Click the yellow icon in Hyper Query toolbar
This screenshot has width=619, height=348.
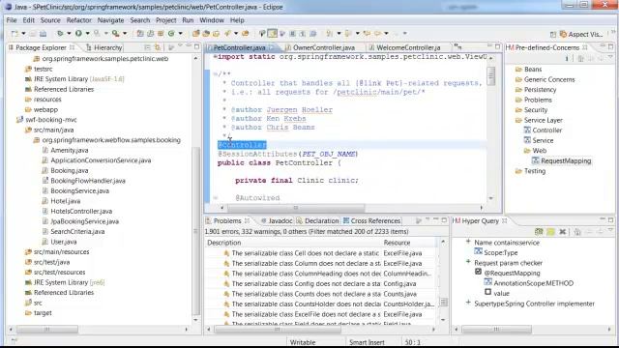click(550, 232)
